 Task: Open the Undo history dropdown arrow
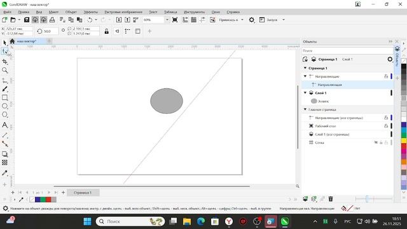tap(96, 20)
